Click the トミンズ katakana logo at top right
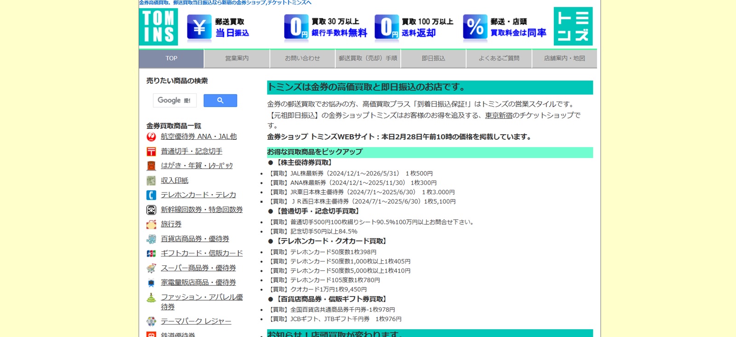Screen dimensions: 736x337 (x=573, y=26)
